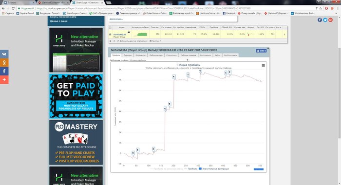The width and height of the screenshot is (341, 185).
Task: Click the trash icon below the player table
Action: [x=110, y=41]
